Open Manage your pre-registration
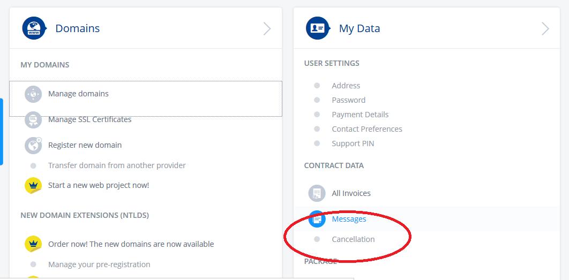Screen dimensions: 569x280 pyautogui.click(x=99, y=264)
